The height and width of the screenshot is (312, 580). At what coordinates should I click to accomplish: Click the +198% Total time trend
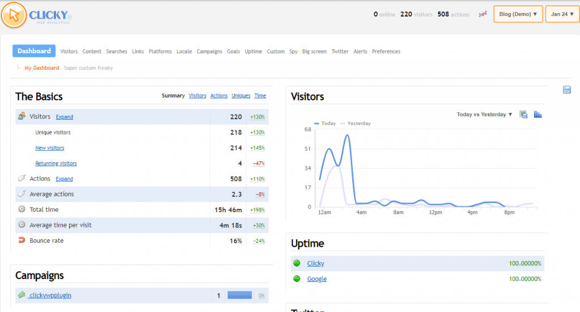[258, 210]
